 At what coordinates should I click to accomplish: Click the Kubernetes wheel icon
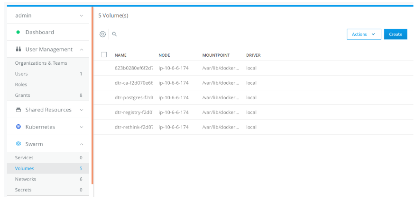click(x=18, y=127)
